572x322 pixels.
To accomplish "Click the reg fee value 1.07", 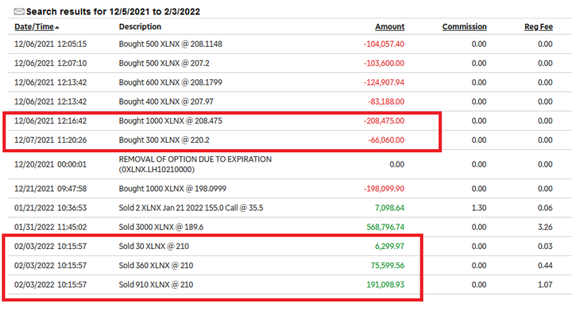I will click(545, 285).
